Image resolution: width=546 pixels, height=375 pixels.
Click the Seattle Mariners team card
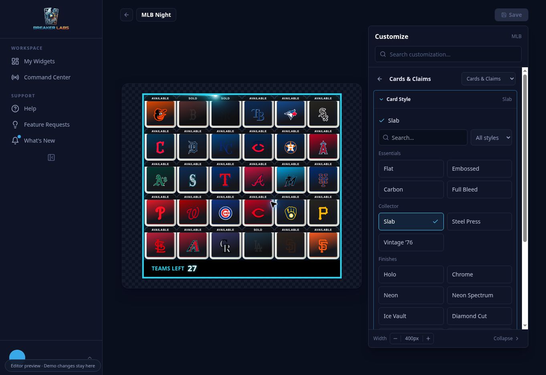(x=193, y=177)
